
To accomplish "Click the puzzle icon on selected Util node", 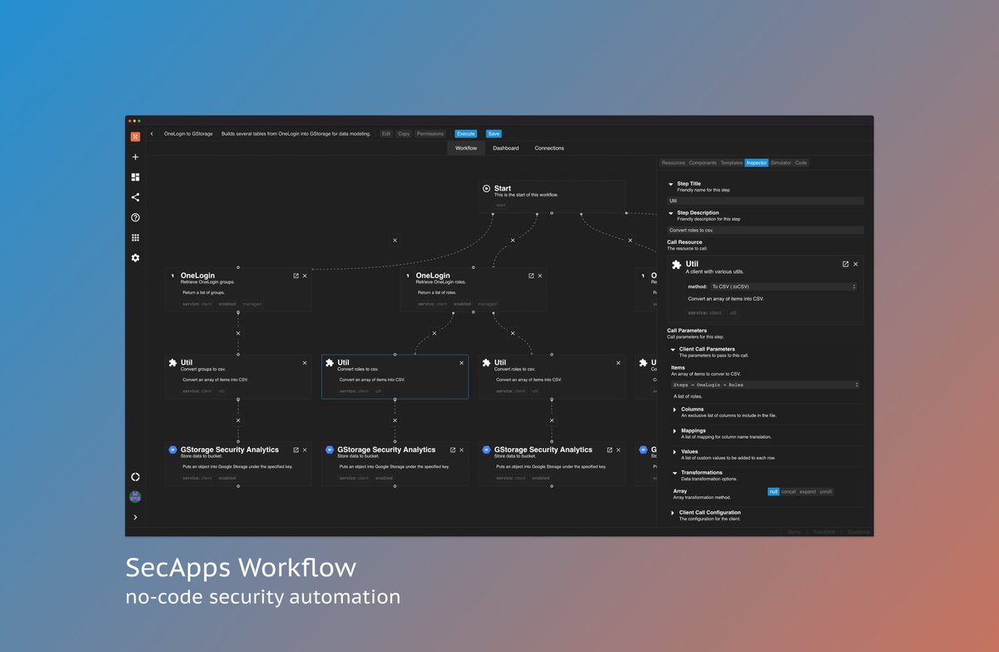I will (x=330, y=363).
